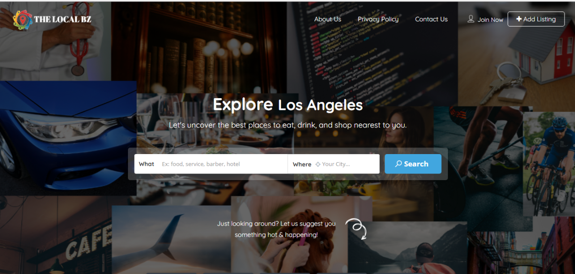
Task: Click the Cafe sign photo
Action: 56,235
